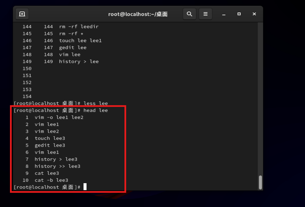Click line 2 'vim lee1'
The width and height of the screenshot is (305, 207).
click(x=47, y=125)
